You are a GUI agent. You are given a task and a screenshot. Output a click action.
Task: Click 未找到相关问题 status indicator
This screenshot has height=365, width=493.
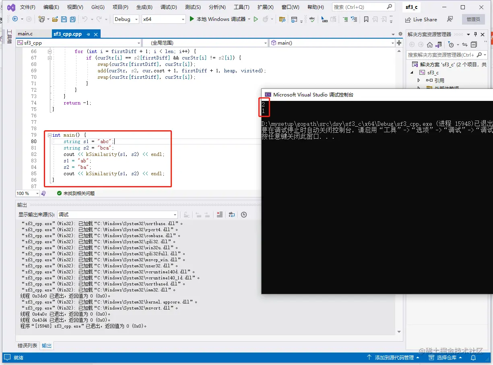[x=76, y=193]
